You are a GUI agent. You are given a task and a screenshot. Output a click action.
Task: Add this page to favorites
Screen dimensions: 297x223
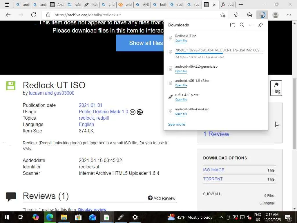coord(223,15)
